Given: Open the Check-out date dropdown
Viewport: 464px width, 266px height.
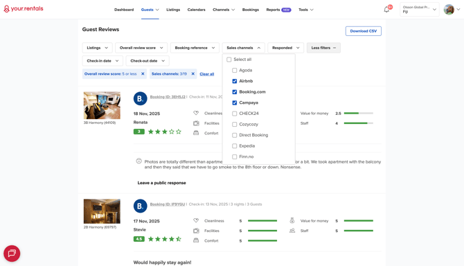Looking at the screenshot, I should (x=148, y=61).
